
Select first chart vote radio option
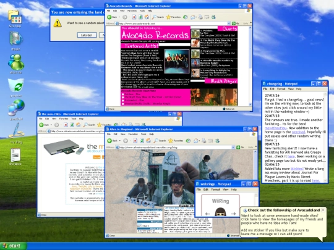(x=122, y=94)
